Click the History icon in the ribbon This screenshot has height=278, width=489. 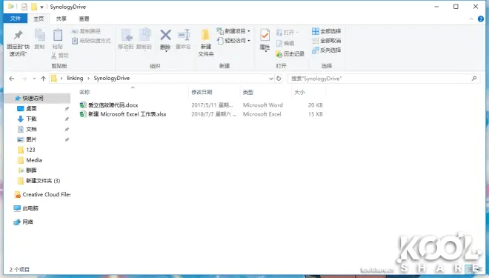(279, 54)
